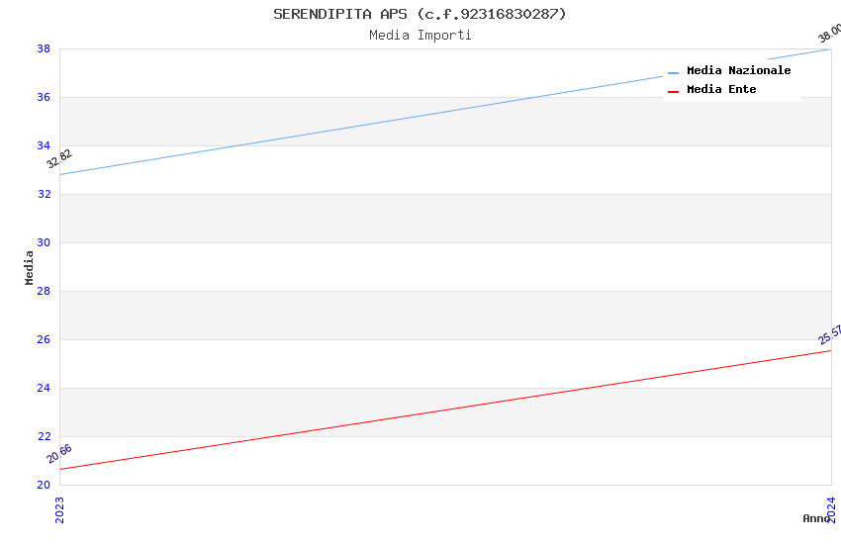Click the Media Ente legend label
841x544 pixels.
(x=721, y=90)
